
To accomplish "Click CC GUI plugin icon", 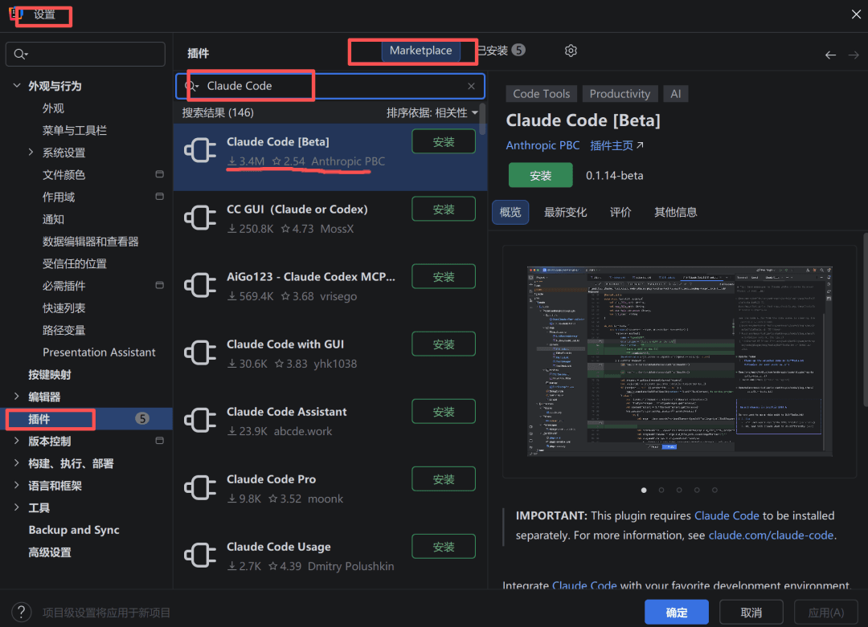I will click(x=200, y=218).
